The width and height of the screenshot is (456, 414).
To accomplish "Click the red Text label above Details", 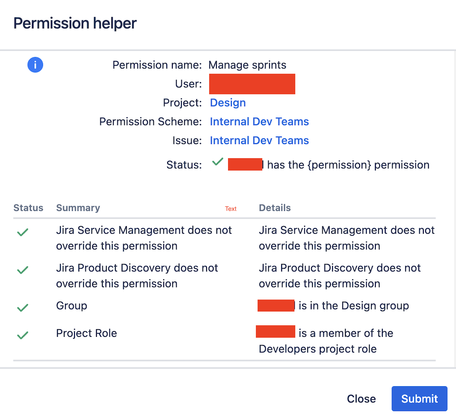I will [x=231, y=209].
